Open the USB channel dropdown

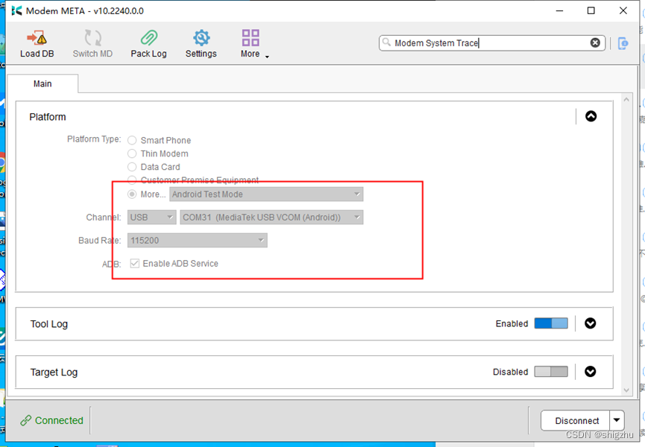[x=152, y=218]
